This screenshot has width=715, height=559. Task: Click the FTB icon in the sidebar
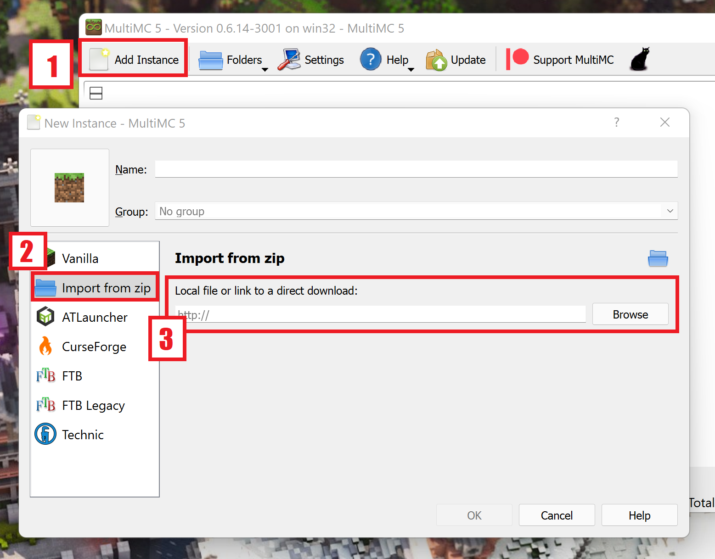coord(45,375)
